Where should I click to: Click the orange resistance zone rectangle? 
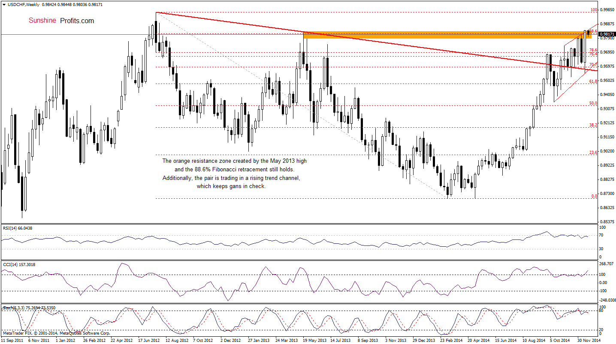[447, 35]
